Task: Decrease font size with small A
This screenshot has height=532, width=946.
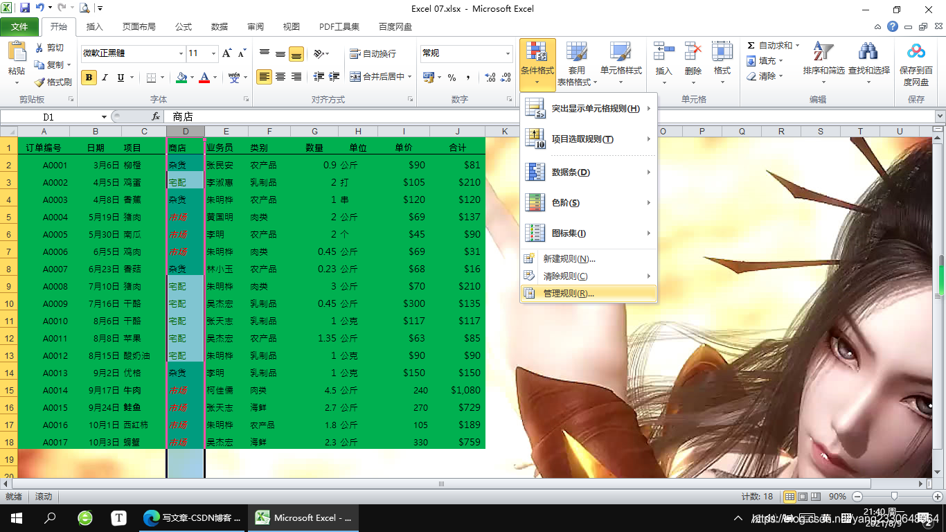Action: [x=242, y=53]
